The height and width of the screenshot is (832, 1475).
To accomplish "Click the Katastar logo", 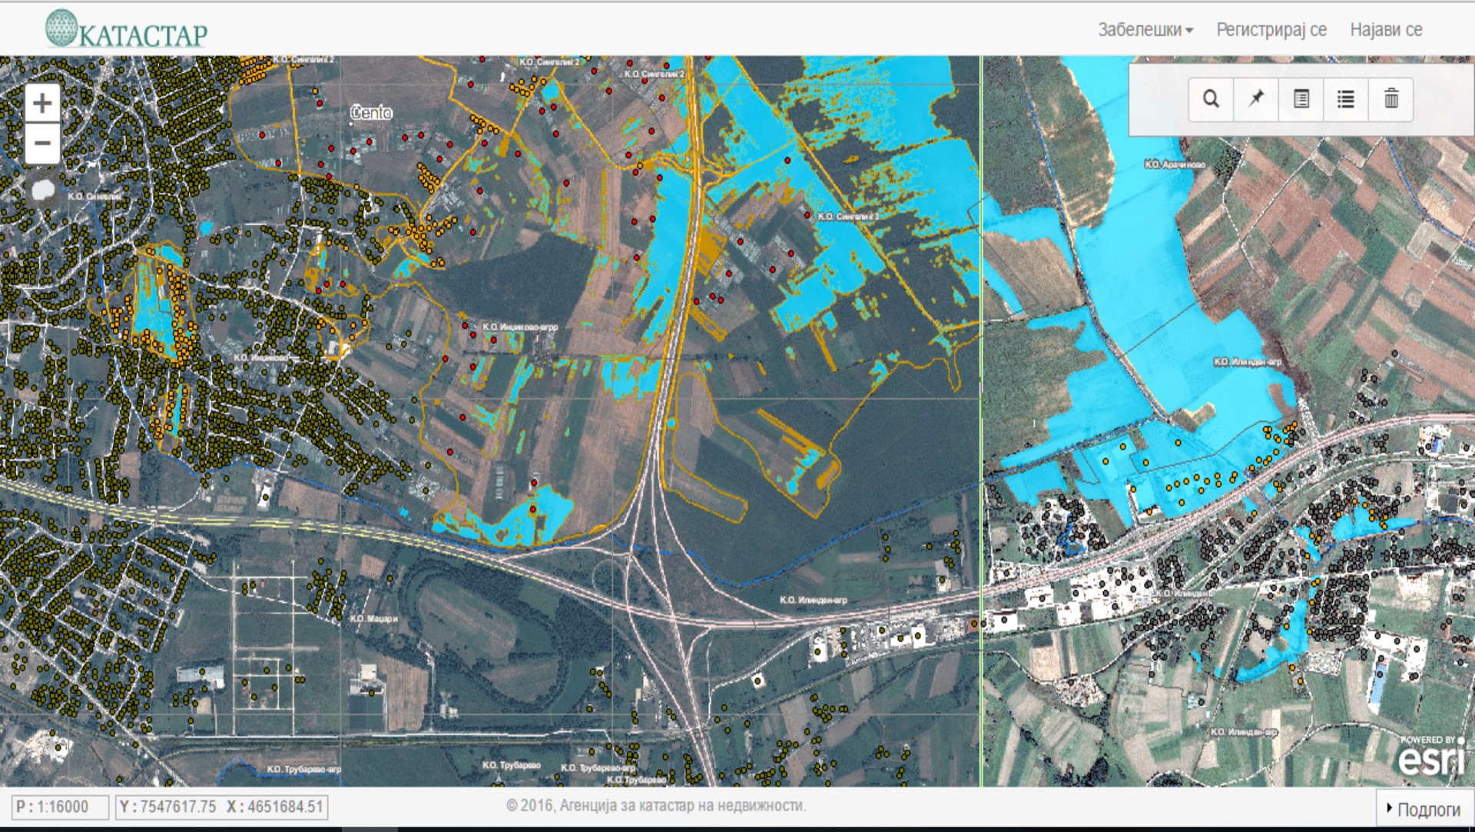I will coord(127,29).
